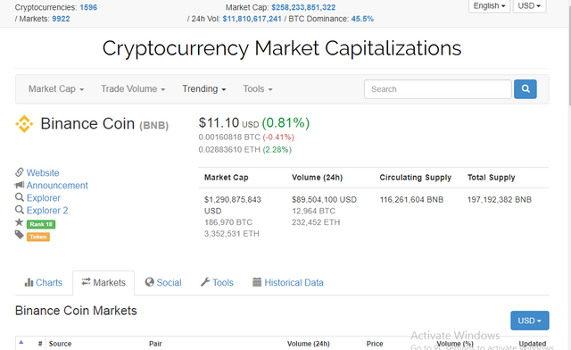Open the blue USD markets currency dropdown
Screen dimensions: 571x350
click(529, 321)
